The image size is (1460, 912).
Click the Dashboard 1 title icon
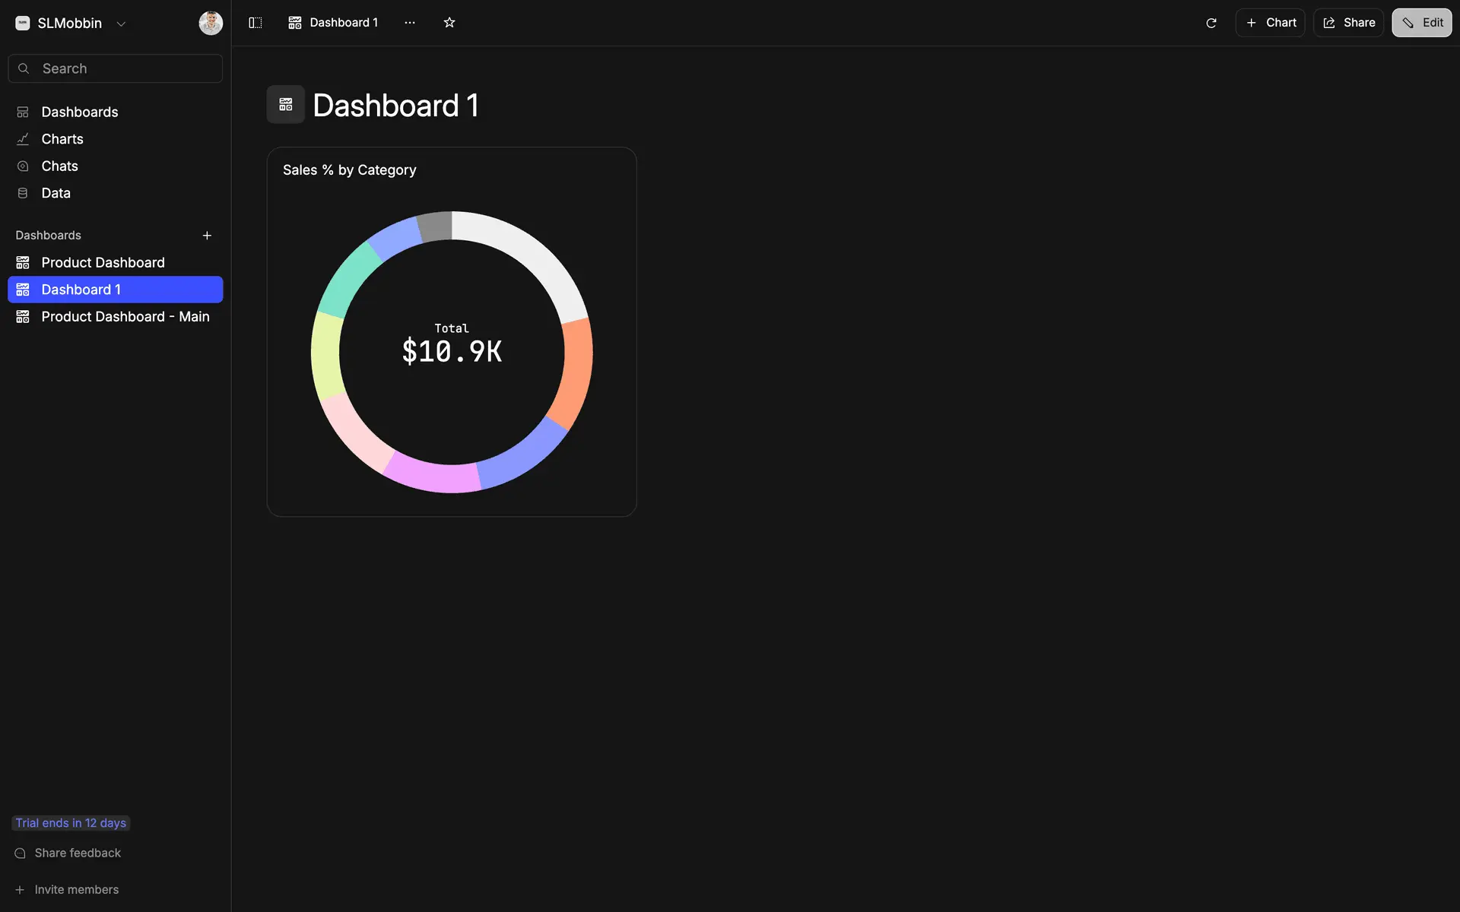tap(285, 105)
